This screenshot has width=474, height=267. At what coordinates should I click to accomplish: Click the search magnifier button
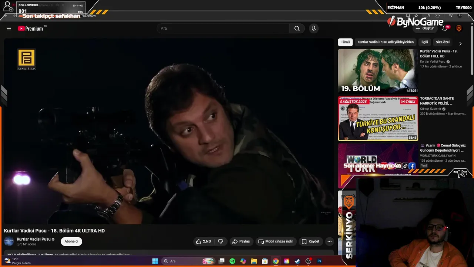pos(297,29)
